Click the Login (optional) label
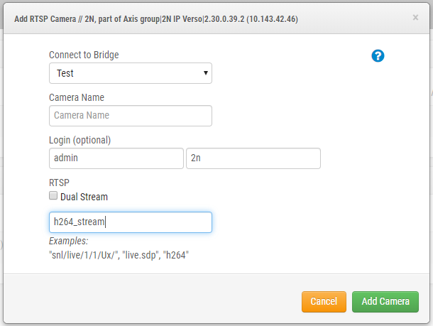This screenshot has height=326, width=433. (80, 140)
